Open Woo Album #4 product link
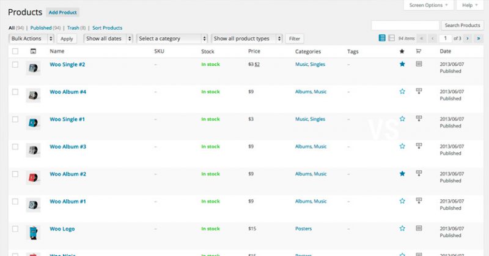 [x=68, y=92]
